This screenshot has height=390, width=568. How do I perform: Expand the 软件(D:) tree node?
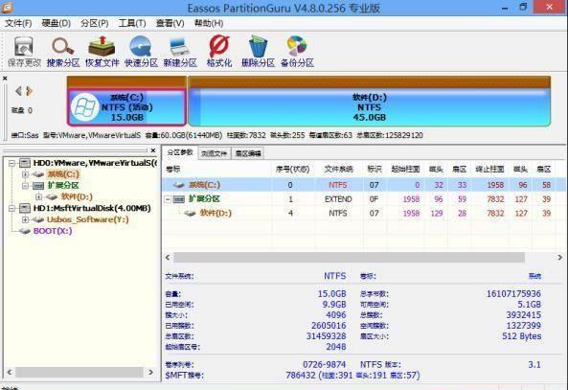point(38,197)
